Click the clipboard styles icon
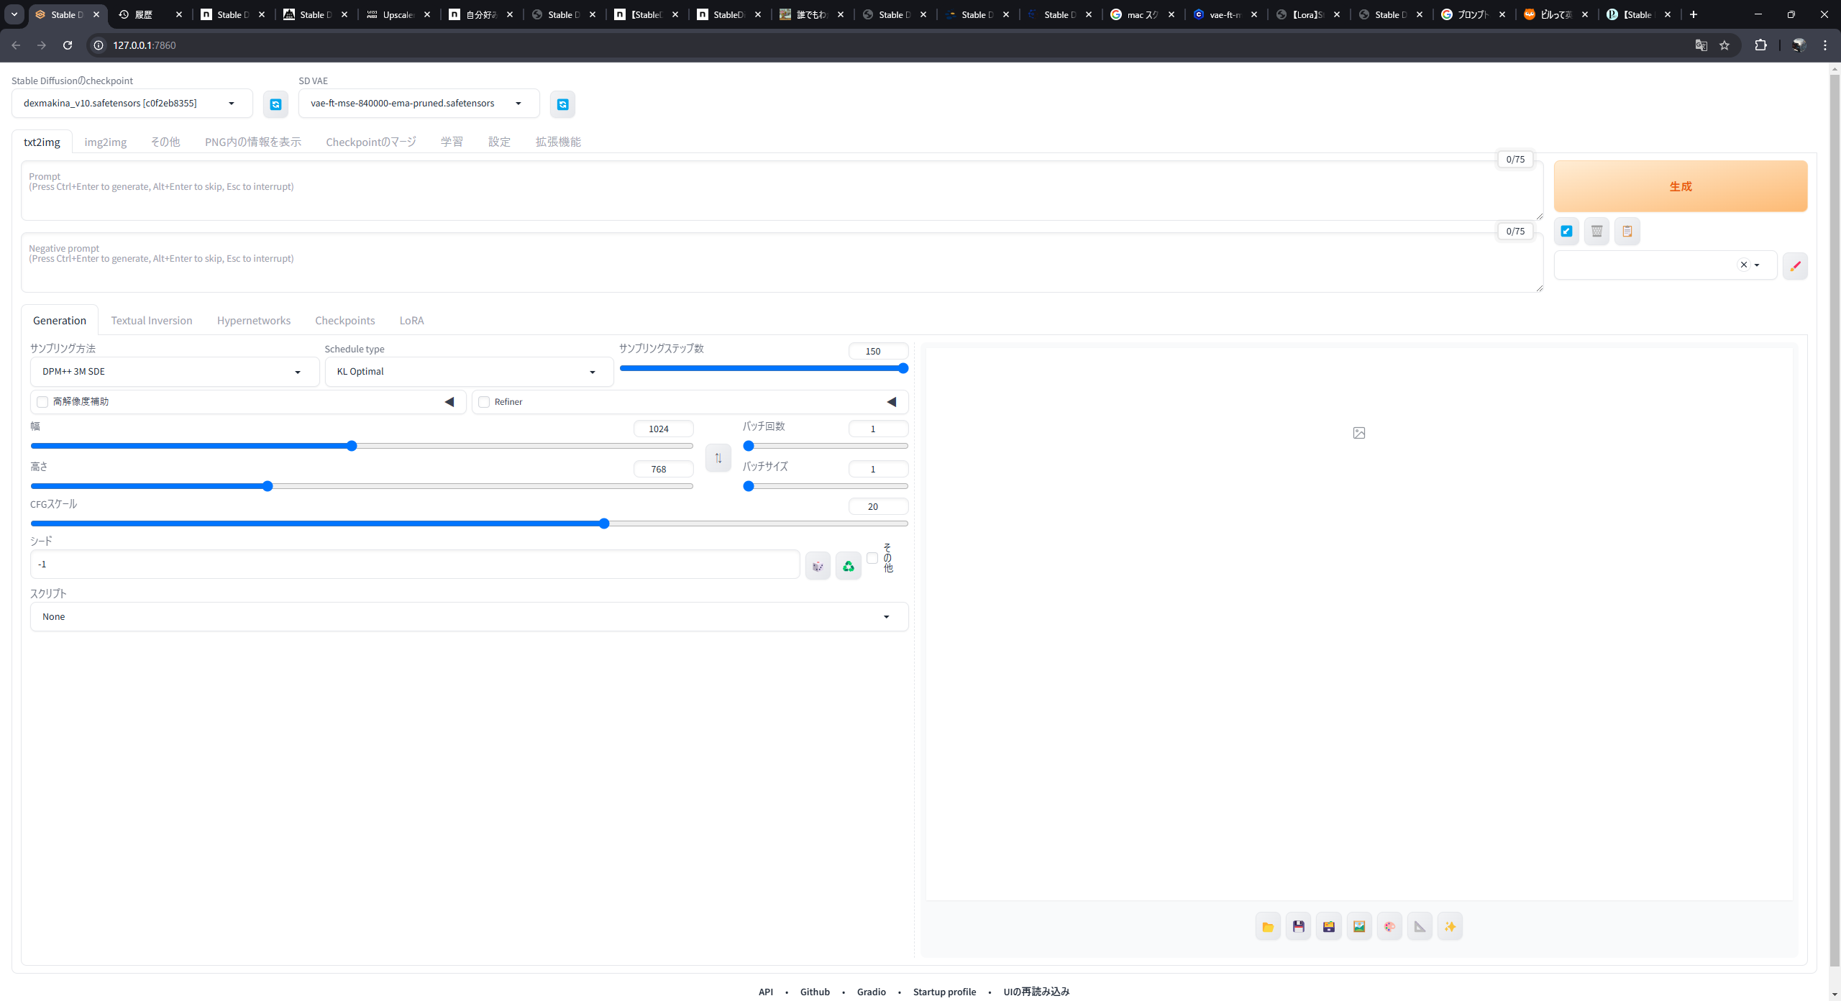Screen dimensions: 1841x1001 coord(1627,231)
